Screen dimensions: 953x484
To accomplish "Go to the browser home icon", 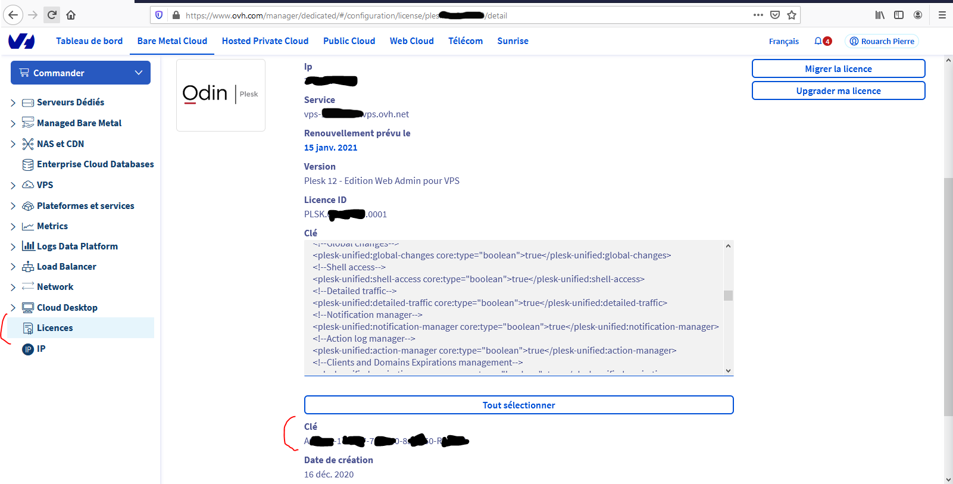I will [x=71, y=15].
